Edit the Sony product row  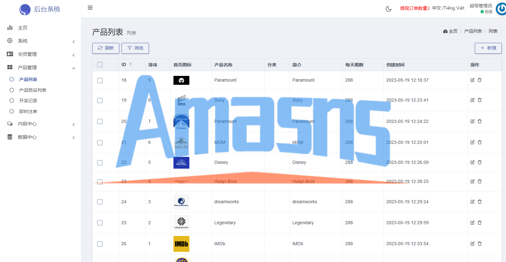pyautogui.click(x=473, y=100)
